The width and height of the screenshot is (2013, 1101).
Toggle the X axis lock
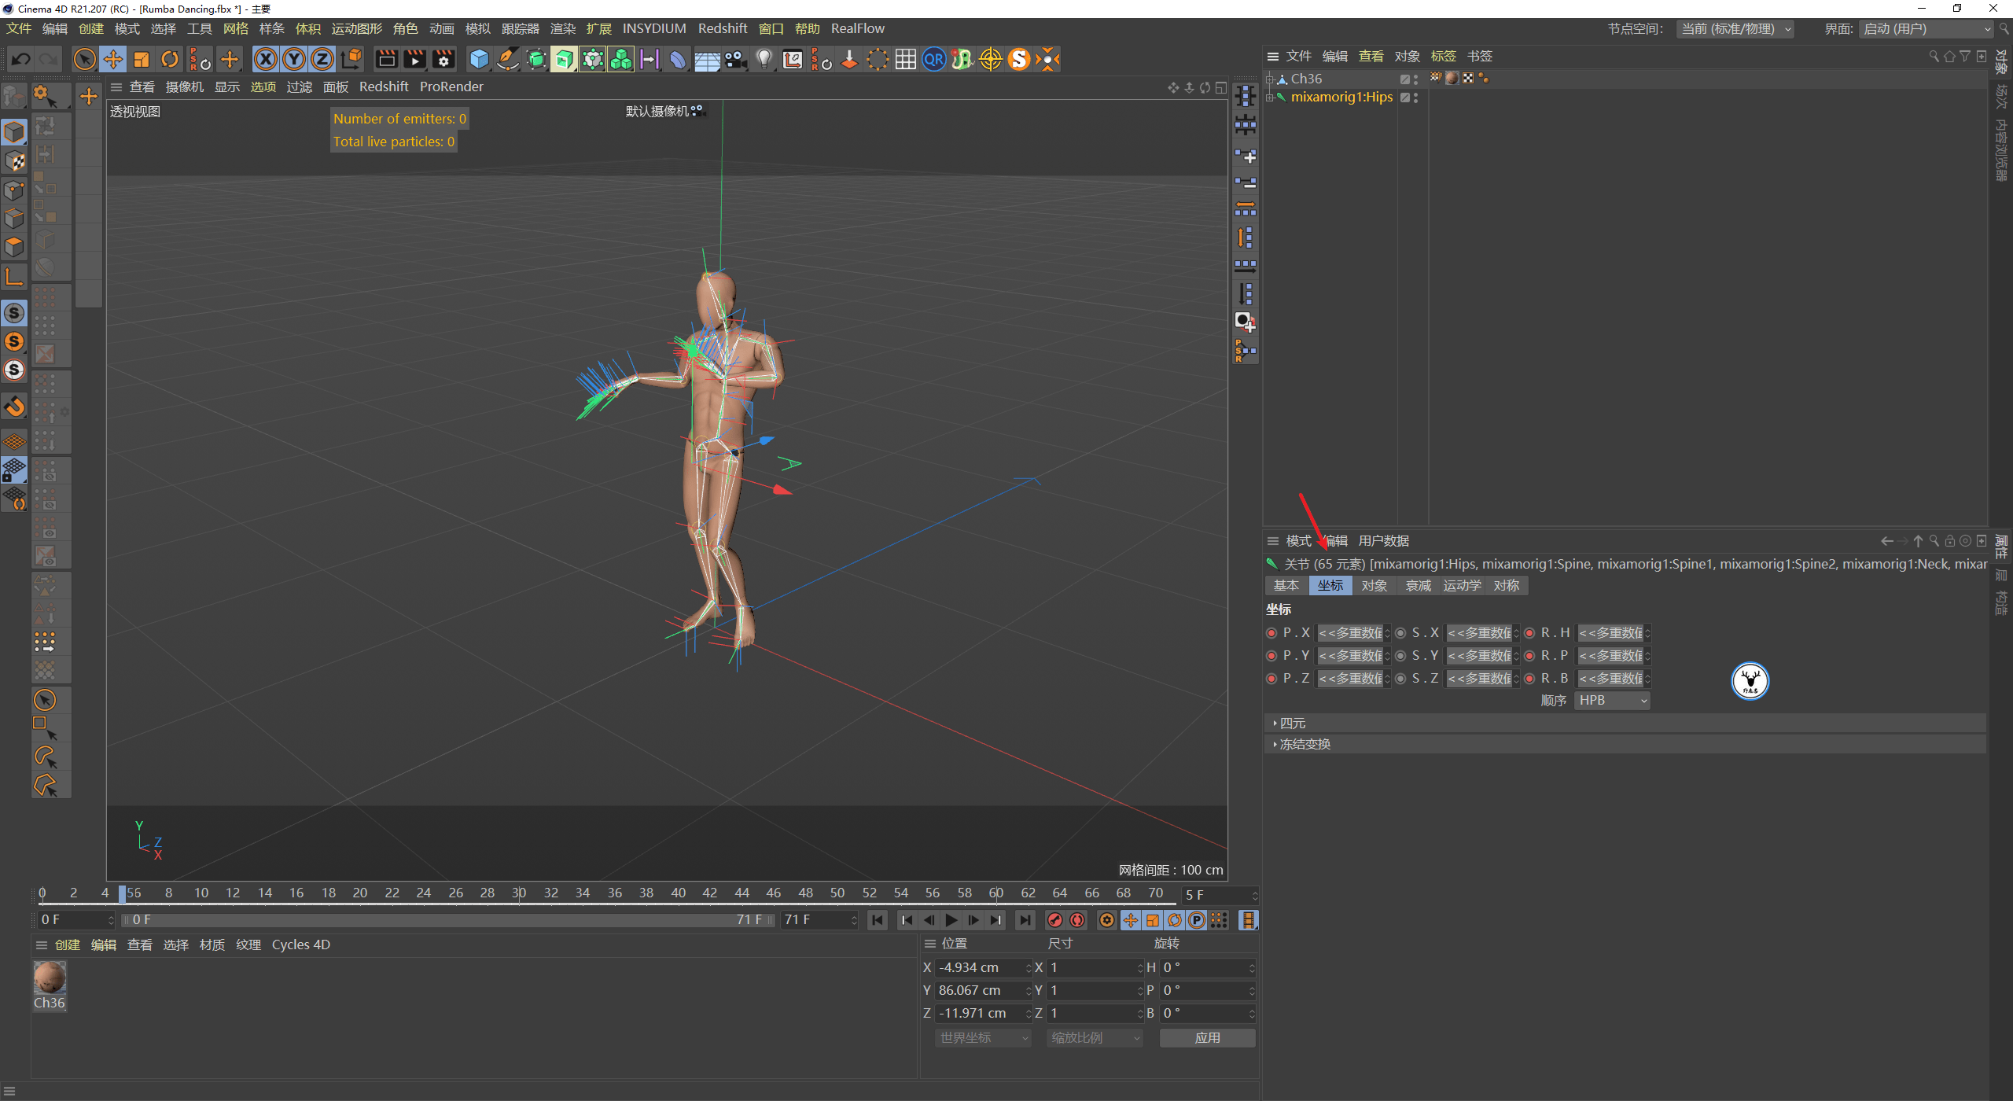266,59
